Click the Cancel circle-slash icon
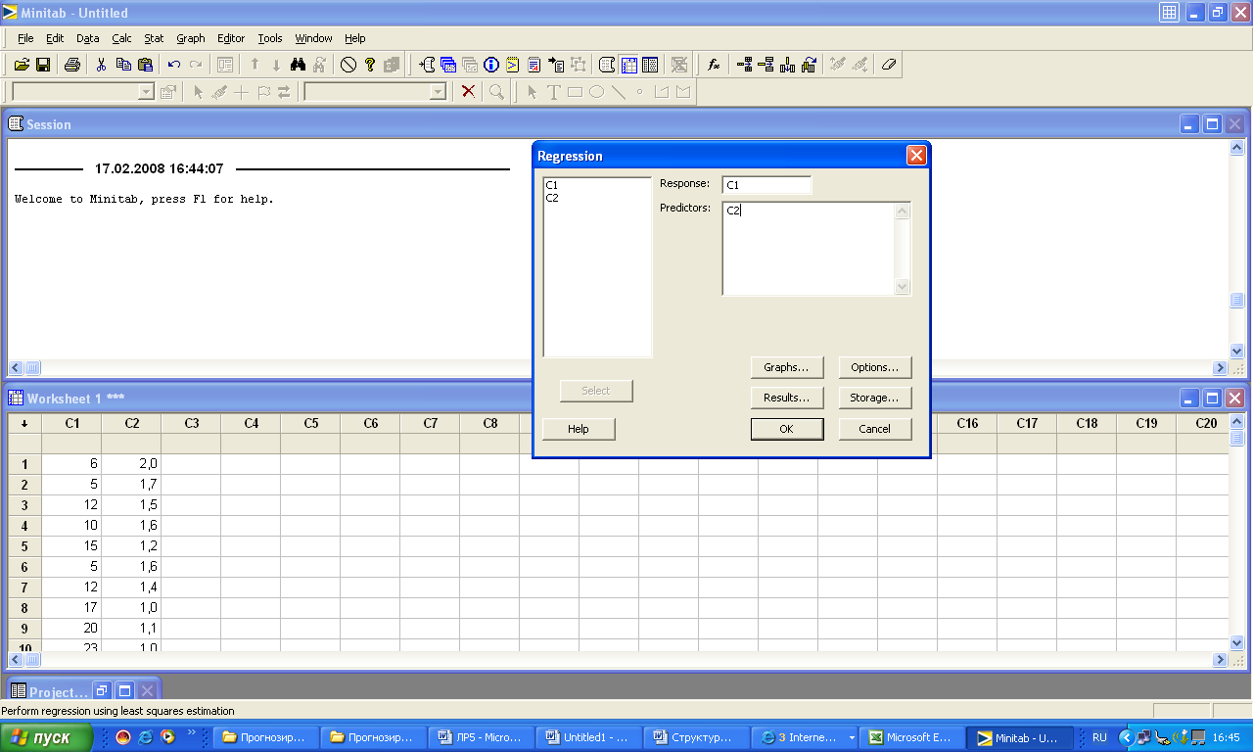Viewport: 1253px width, 752px height. (x=348, y=65)
